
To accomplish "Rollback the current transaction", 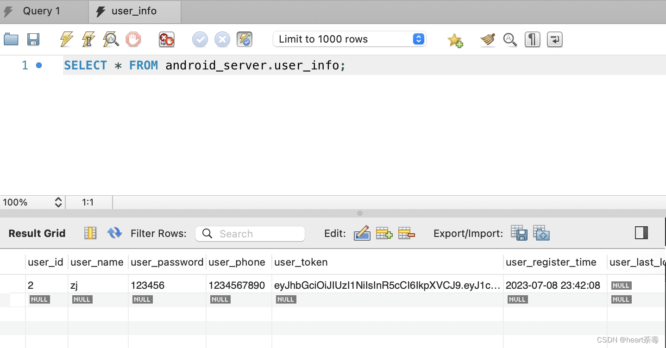I will click(222, 39).
